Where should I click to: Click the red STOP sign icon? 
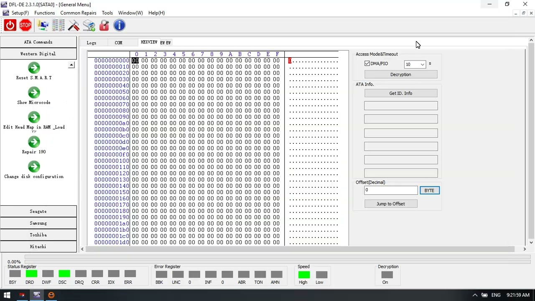[25, 26]
